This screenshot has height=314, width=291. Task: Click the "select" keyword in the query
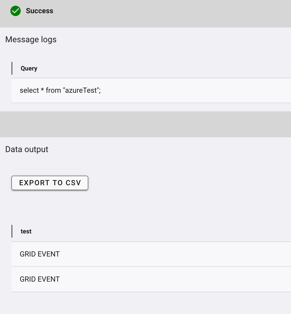click(29, 90)
